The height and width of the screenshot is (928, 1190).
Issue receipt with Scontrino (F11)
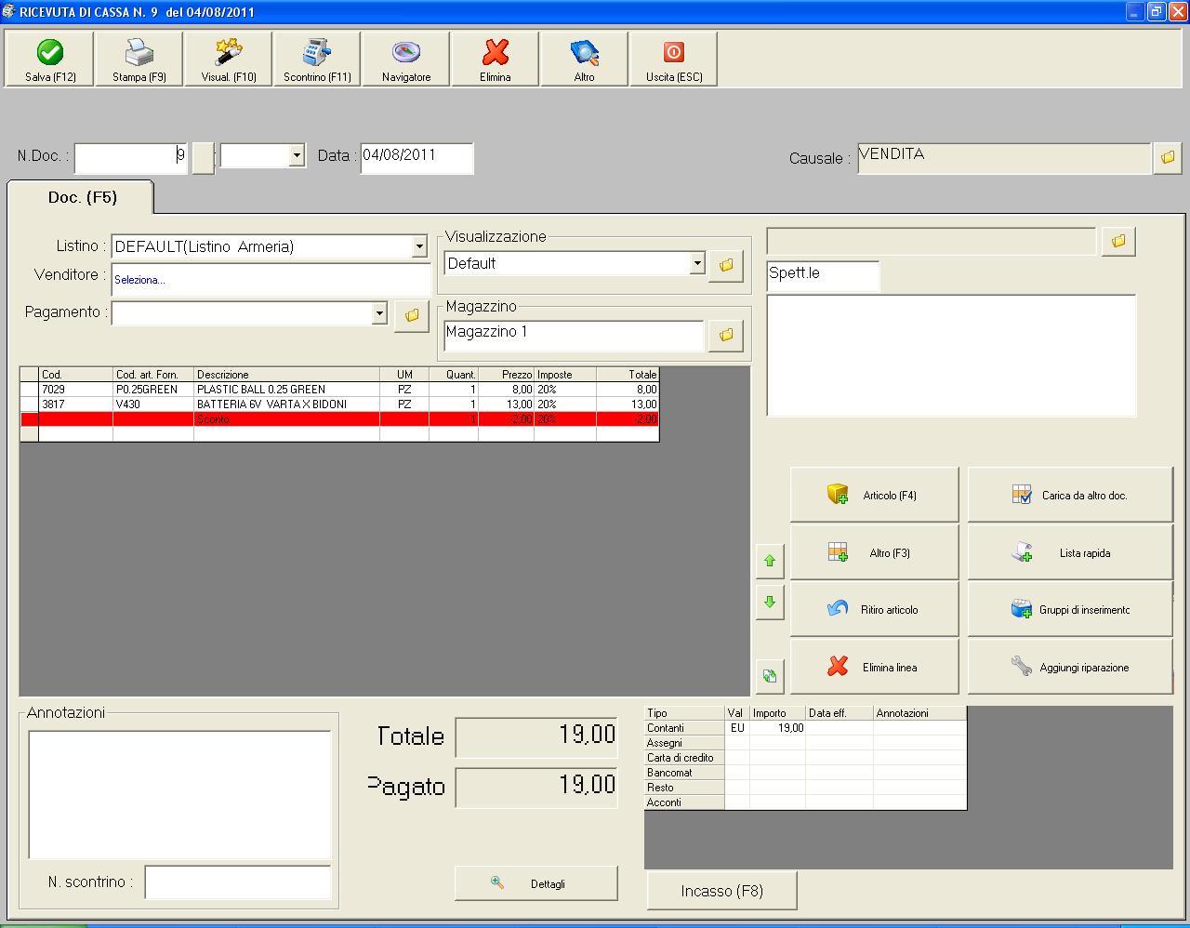pos(317,60)
